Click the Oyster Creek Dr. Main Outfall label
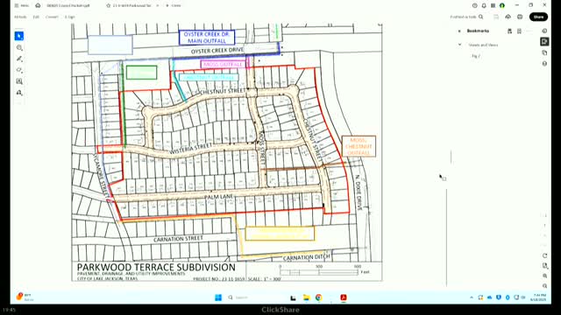This screenshot has height=315, width=561. pos(207,38)
